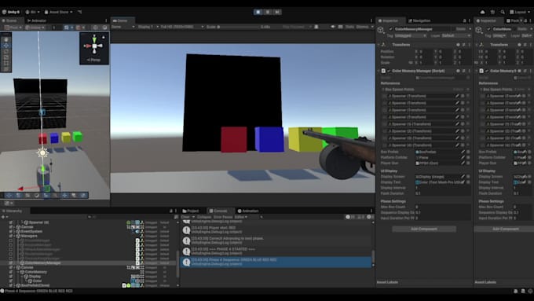Collapse the Transform component foldout beside Navigation

pos(379,45)
